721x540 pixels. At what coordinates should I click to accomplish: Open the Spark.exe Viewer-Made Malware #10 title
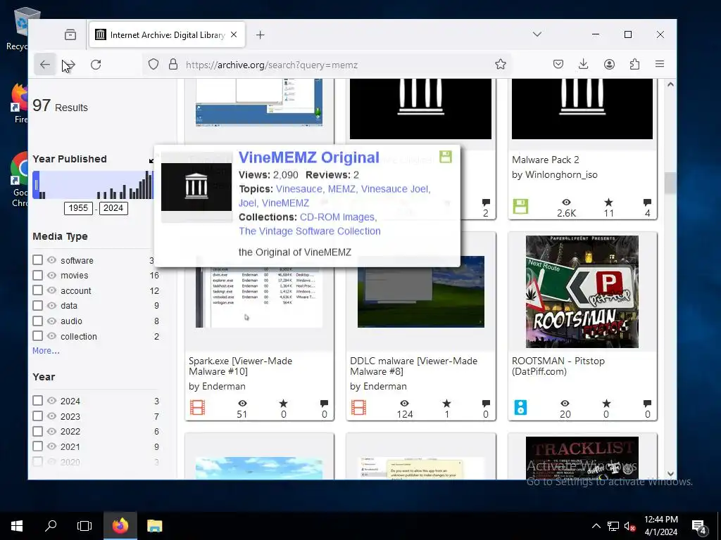(x=241, y=366)
